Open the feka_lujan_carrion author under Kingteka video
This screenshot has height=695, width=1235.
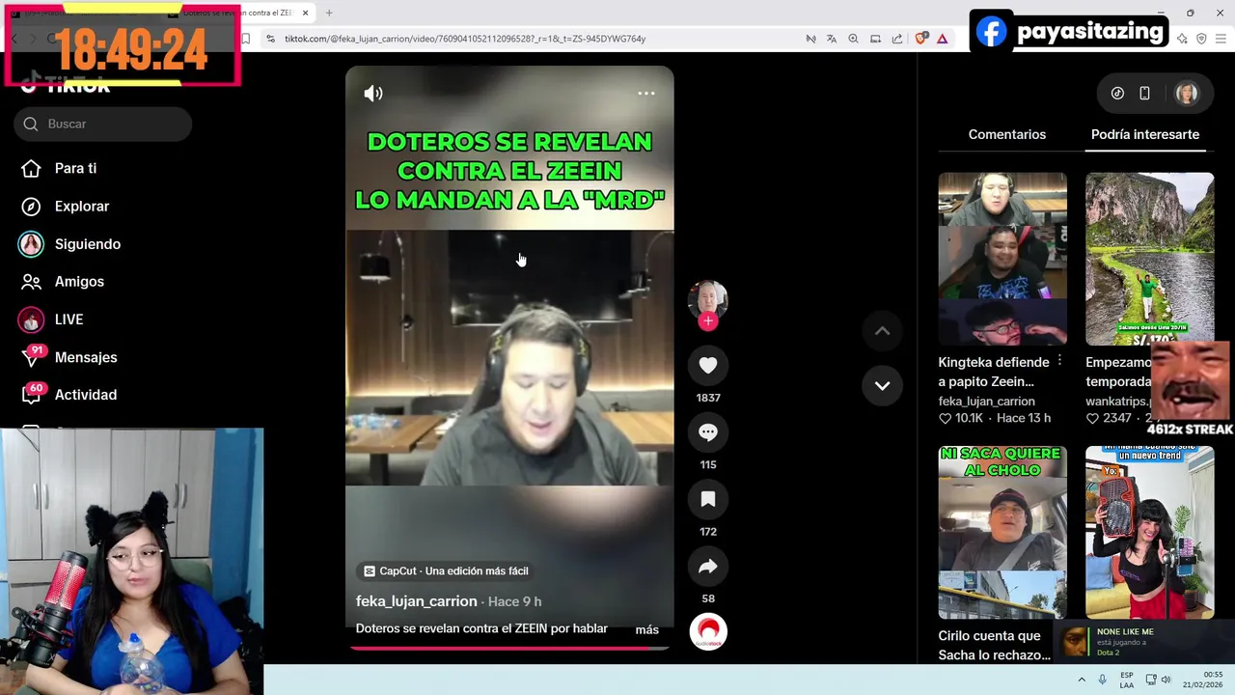click(x=986, y=401)
